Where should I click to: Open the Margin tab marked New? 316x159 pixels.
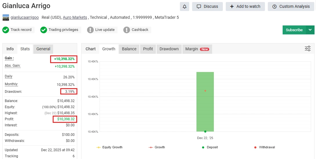pos(197,49)
